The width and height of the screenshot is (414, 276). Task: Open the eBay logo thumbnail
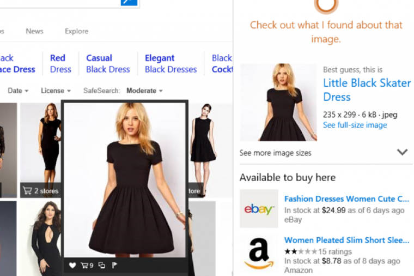[x=259, y=208]
